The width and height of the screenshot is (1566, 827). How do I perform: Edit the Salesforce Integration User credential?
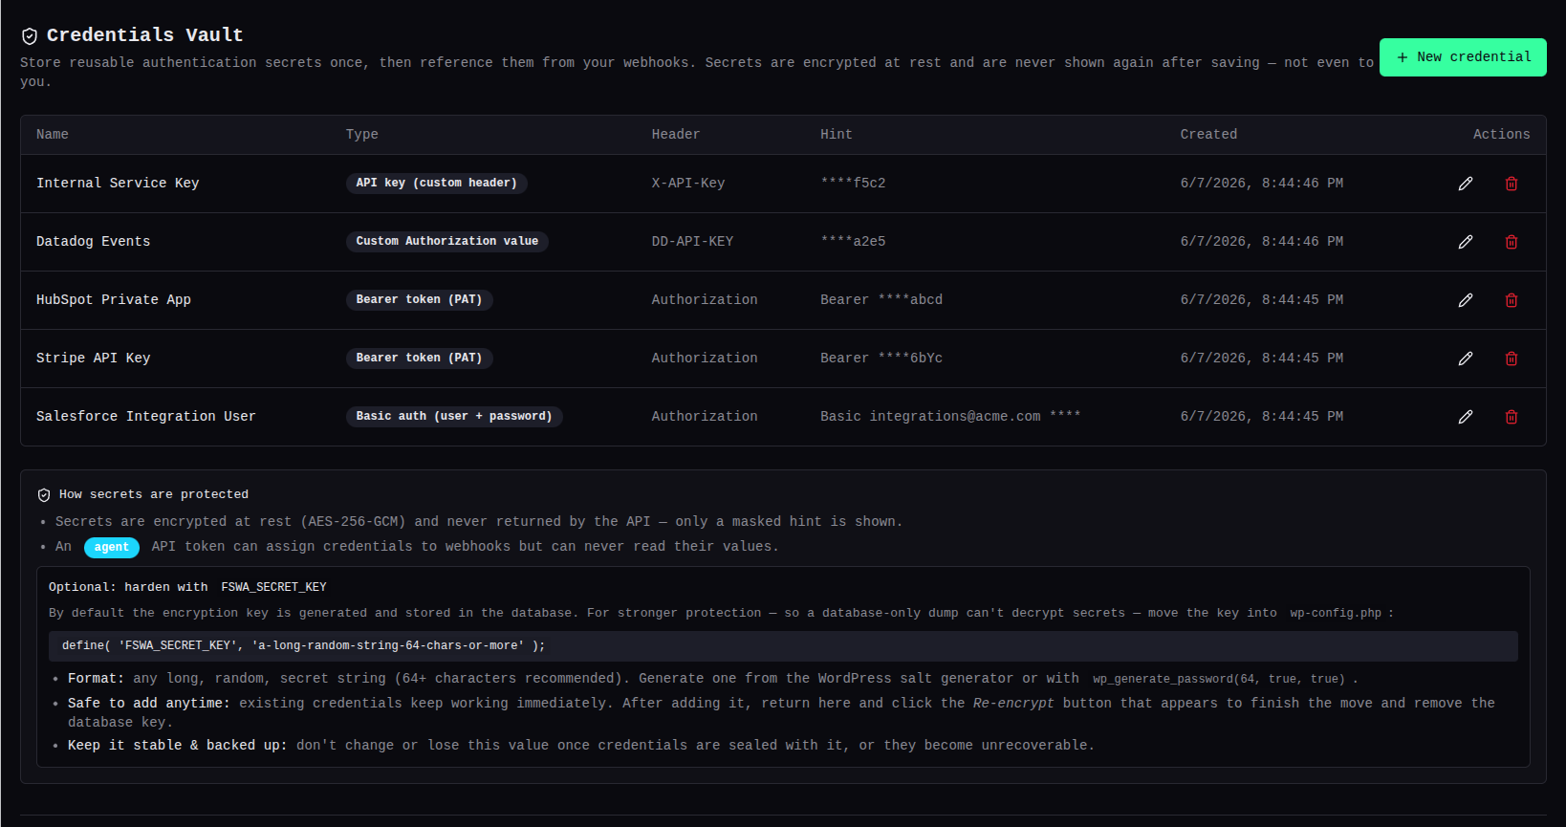pyautogui.click(x=1466, y=417)
